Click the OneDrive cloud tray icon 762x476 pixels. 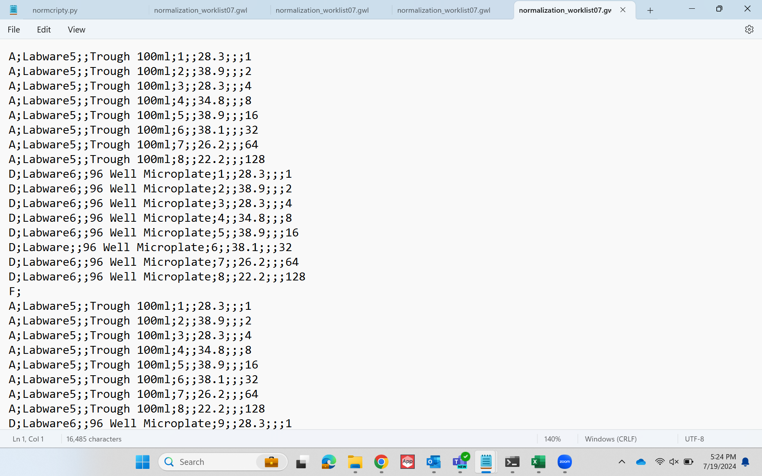tap(641, 462)
